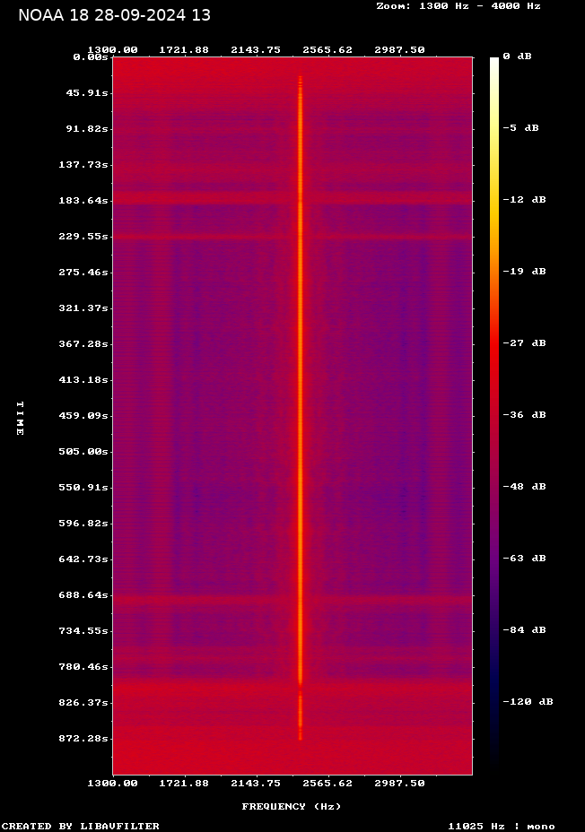Click the -12 dB legend label

(x=523, y=200)
